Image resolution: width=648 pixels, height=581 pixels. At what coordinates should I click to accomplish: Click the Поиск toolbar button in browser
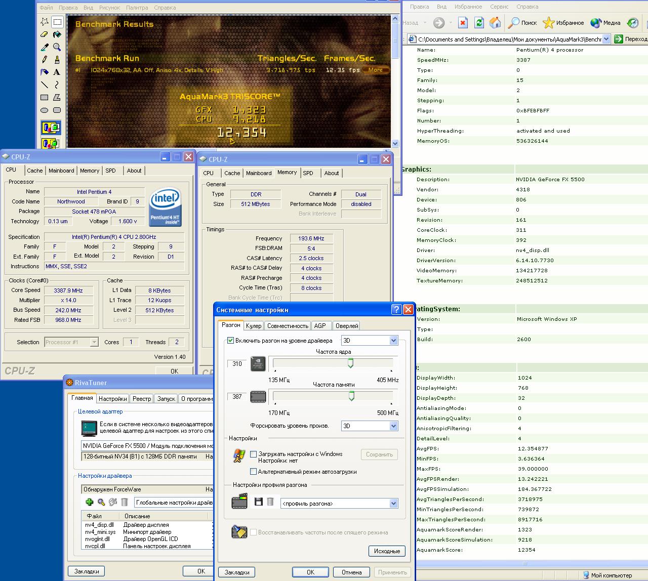coord(522,23)
